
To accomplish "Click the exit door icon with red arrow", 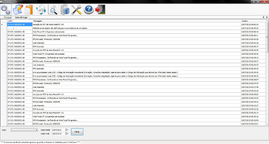I will (100, 9).
